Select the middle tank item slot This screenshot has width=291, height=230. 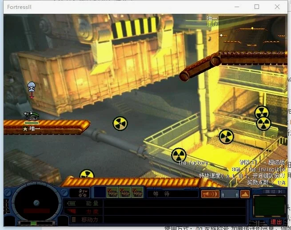click(x=125, y=192)
